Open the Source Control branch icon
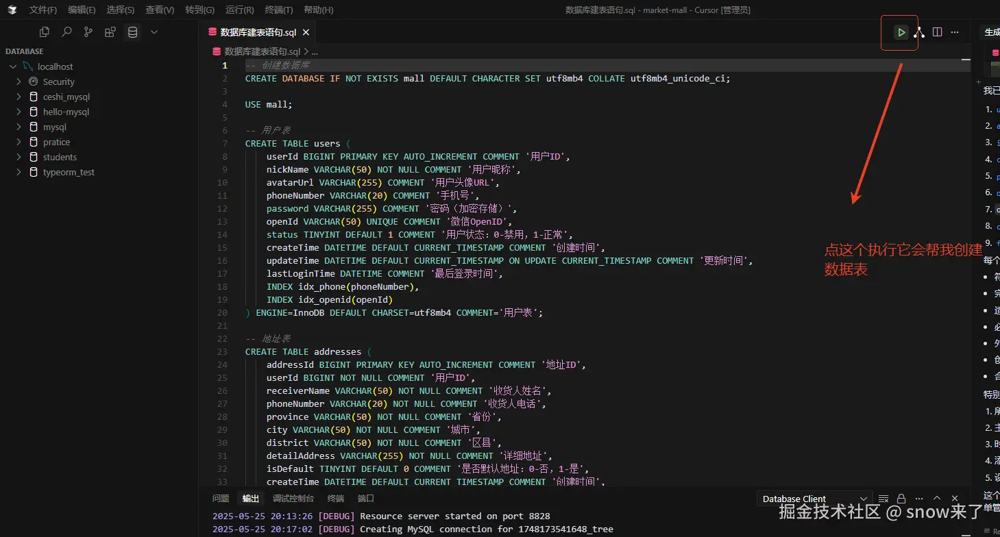The height and width of the screenshot is (537, 1000). click(88, 32)
